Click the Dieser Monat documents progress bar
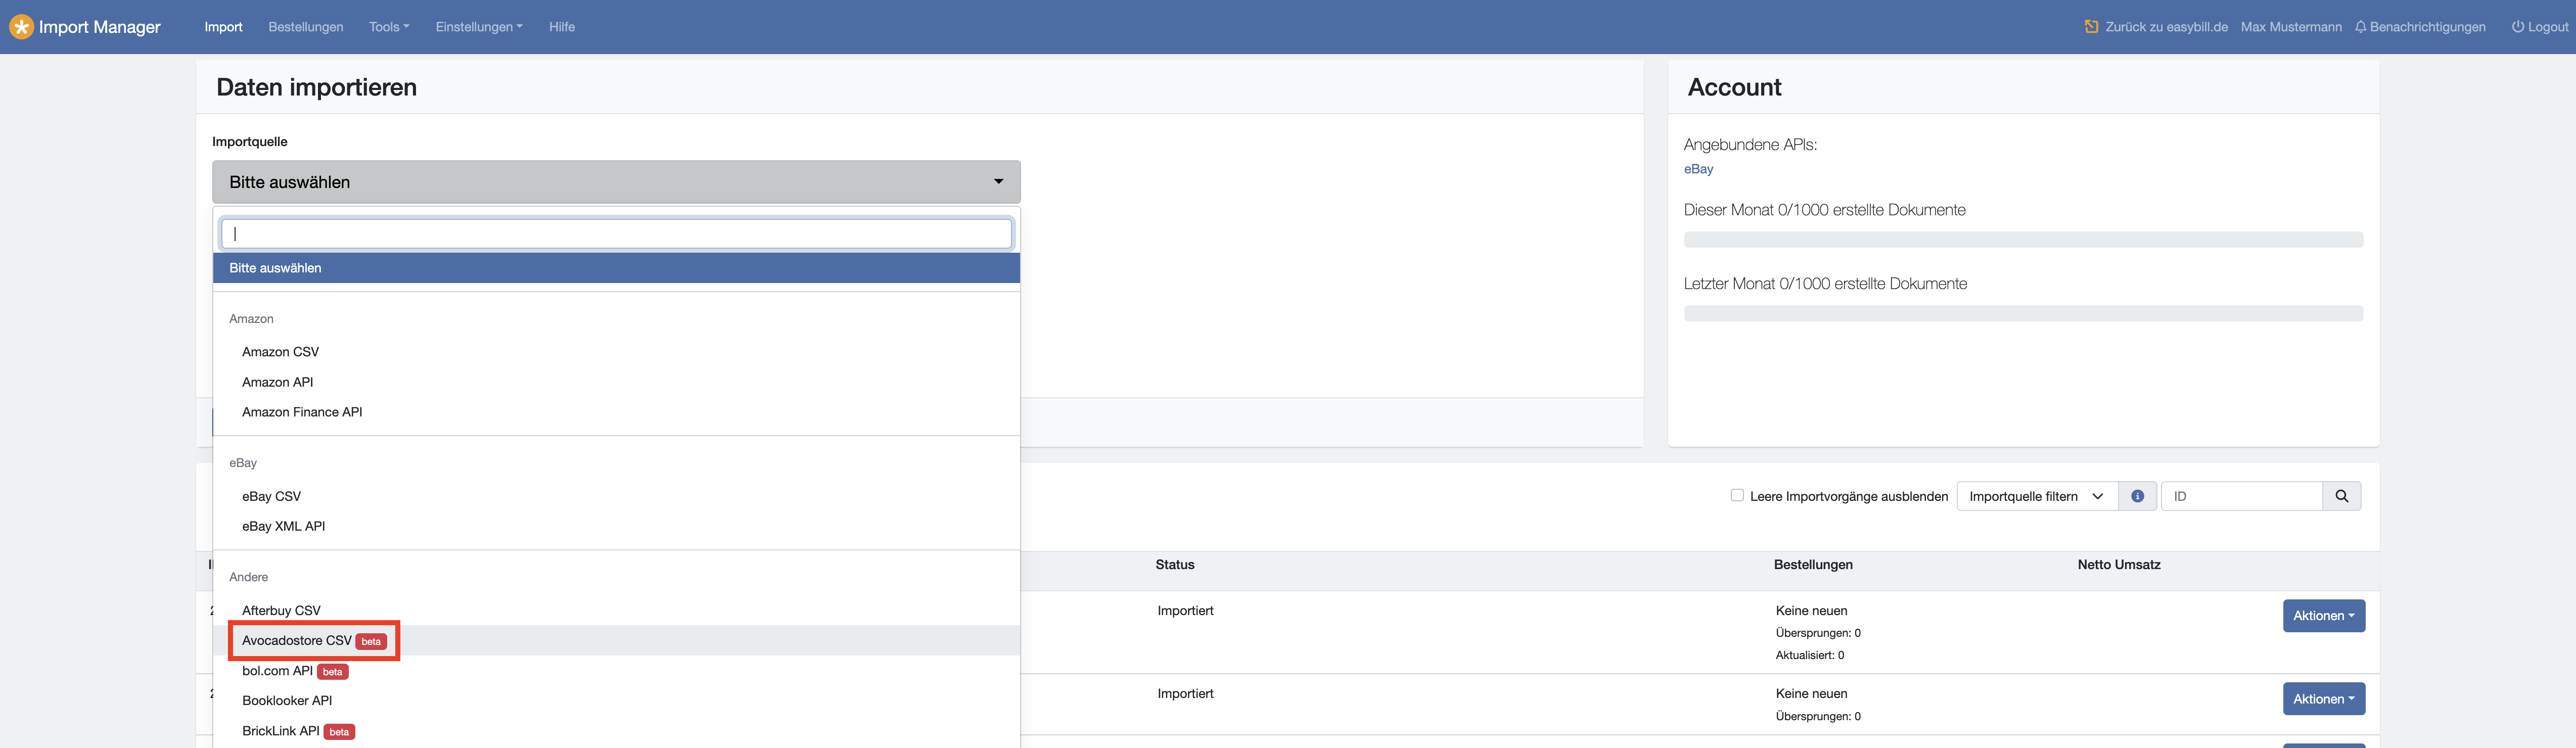2576x748 pixels. pyautogui.click(x=2023, y=240)
